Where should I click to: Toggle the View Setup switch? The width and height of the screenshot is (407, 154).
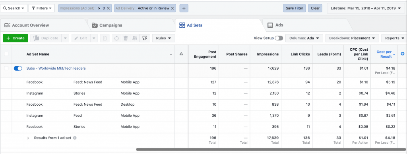click(279, 38)
